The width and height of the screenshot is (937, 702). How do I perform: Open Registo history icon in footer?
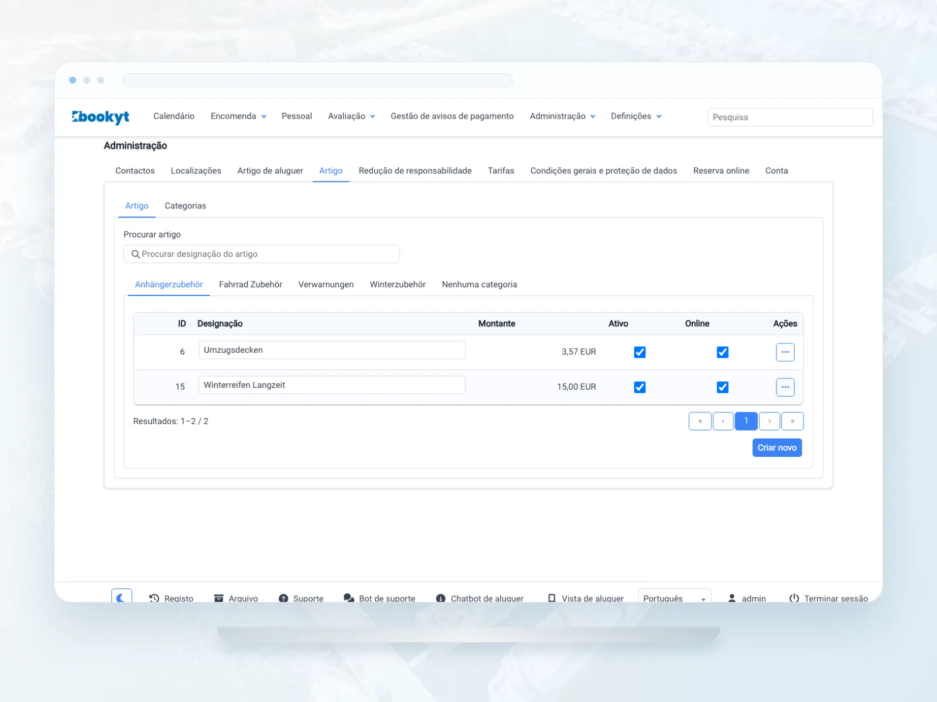[x=154, y=598]
